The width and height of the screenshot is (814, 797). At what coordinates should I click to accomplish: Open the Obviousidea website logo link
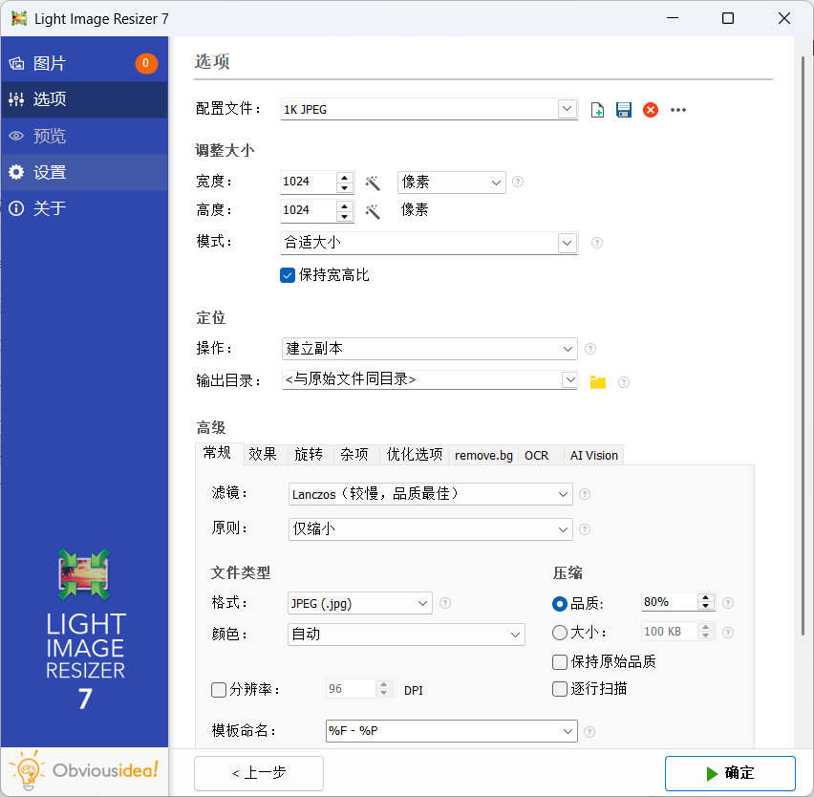coord(84,770)
